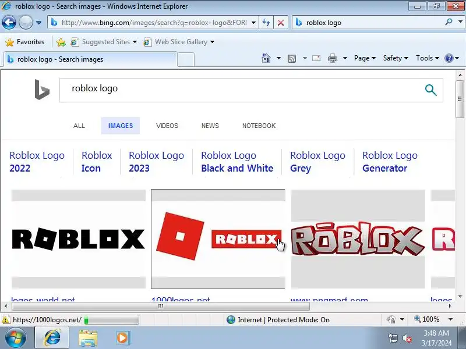
Task: Open the Tools menu
Action: click(428, 58)
